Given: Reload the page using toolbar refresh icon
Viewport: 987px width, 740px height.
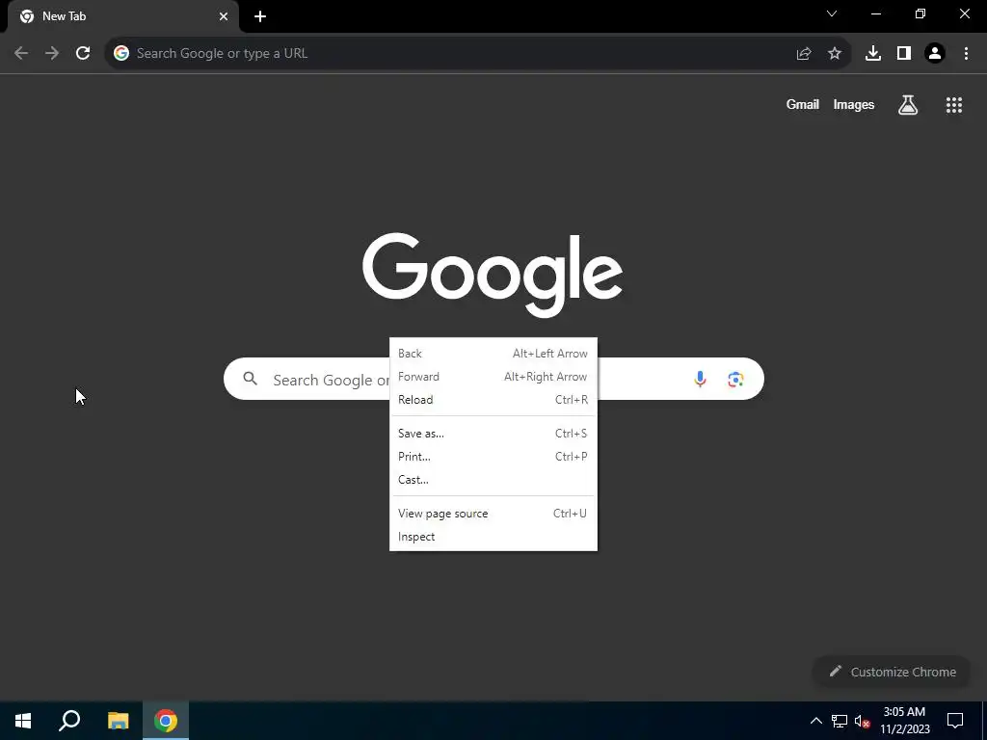Looking at the screenshot, I should tap(83, 54).
